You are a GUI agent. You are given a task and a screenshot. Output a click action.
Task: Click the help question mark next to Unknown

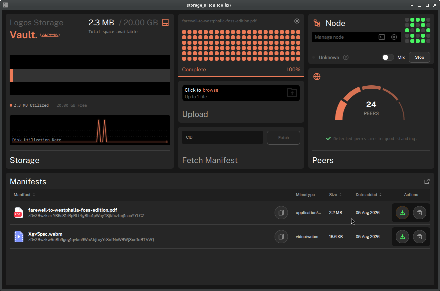[346, 57]
